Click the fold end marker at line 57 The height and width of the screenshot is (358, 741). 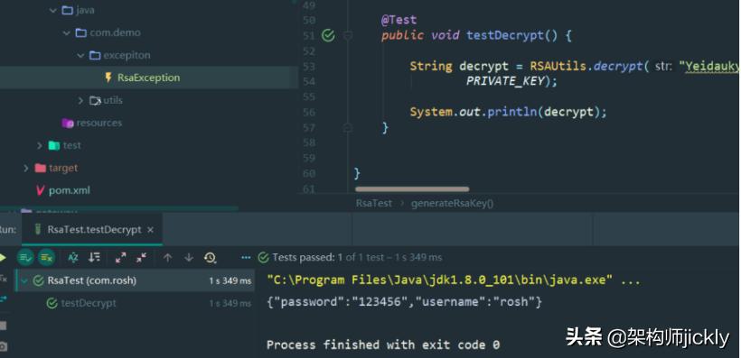348,128
